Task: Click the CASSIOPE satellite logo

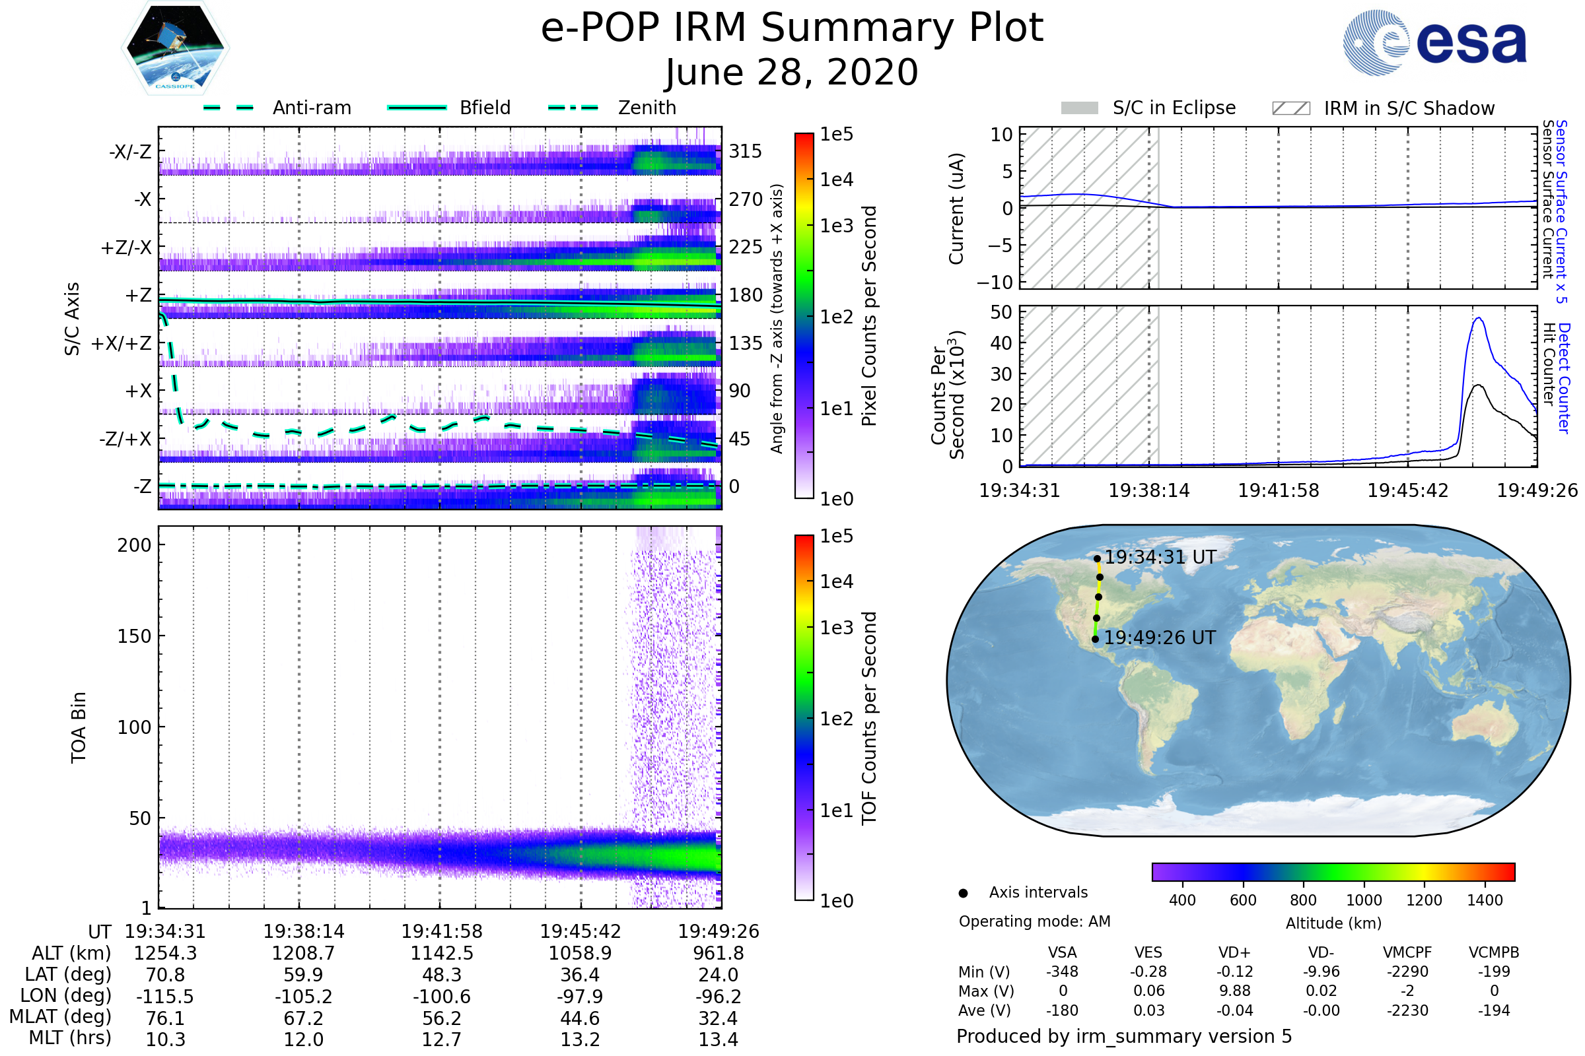Action: point(175,48)
